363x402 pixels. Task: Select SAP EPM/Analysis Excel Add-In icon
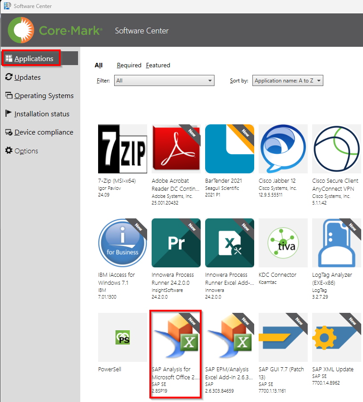[230, 337]
